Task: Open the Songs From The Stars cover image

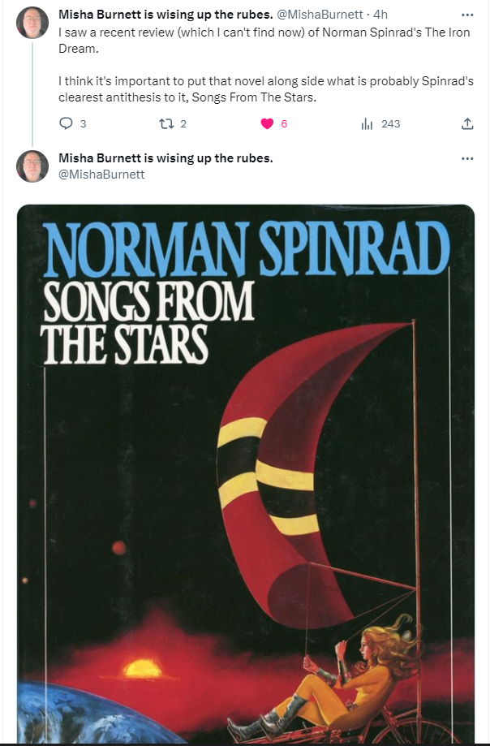Action: (x=246, y=474)
